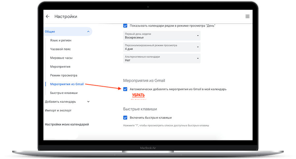Select Режим просмотра sidebar item
This screenshot has height=159, width=296.
(x=63, y=75)
